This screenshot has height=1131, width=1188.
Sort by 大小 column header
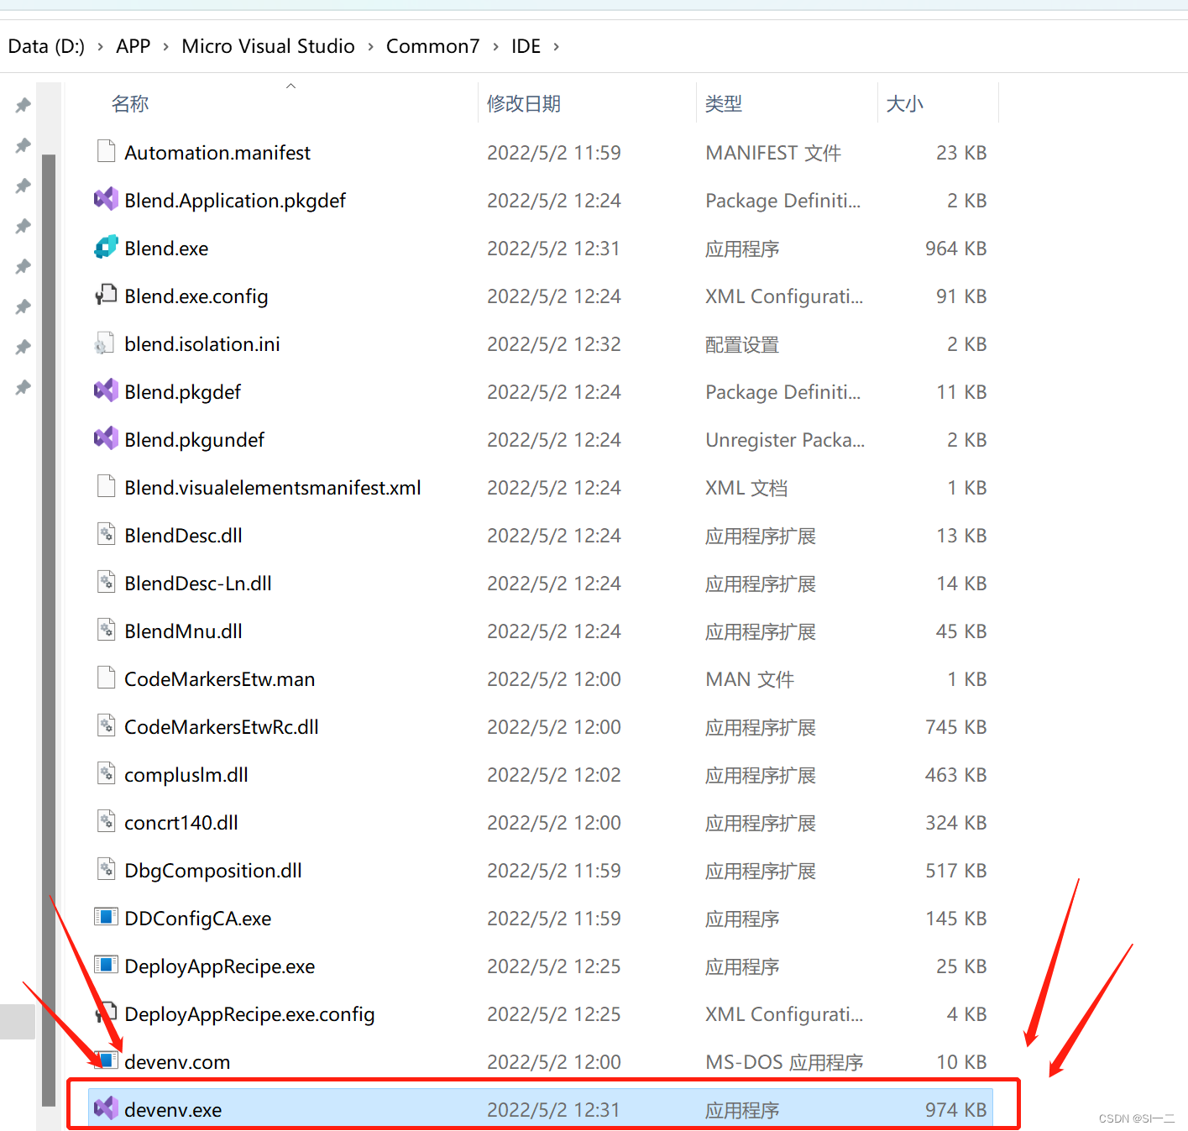pyautogui.click(x=905, y=103)
